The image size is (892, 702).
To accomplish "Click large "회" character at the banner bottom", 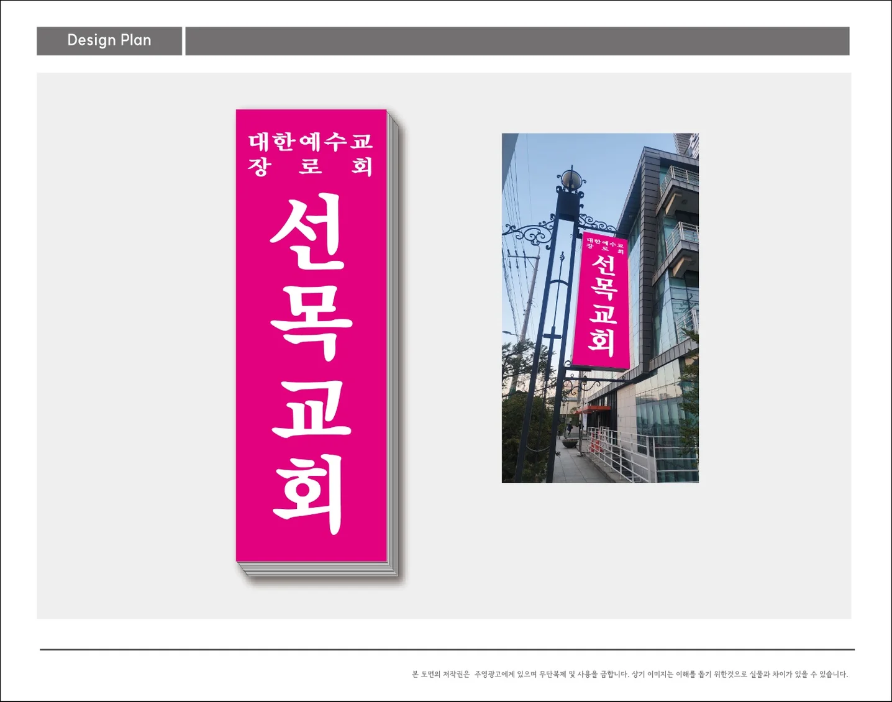I will (x=308, y=494).
